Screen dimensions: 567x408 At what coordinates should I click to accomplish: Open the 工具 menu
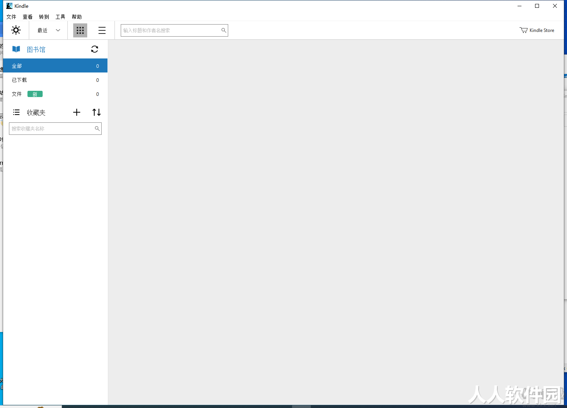point(60,17)
